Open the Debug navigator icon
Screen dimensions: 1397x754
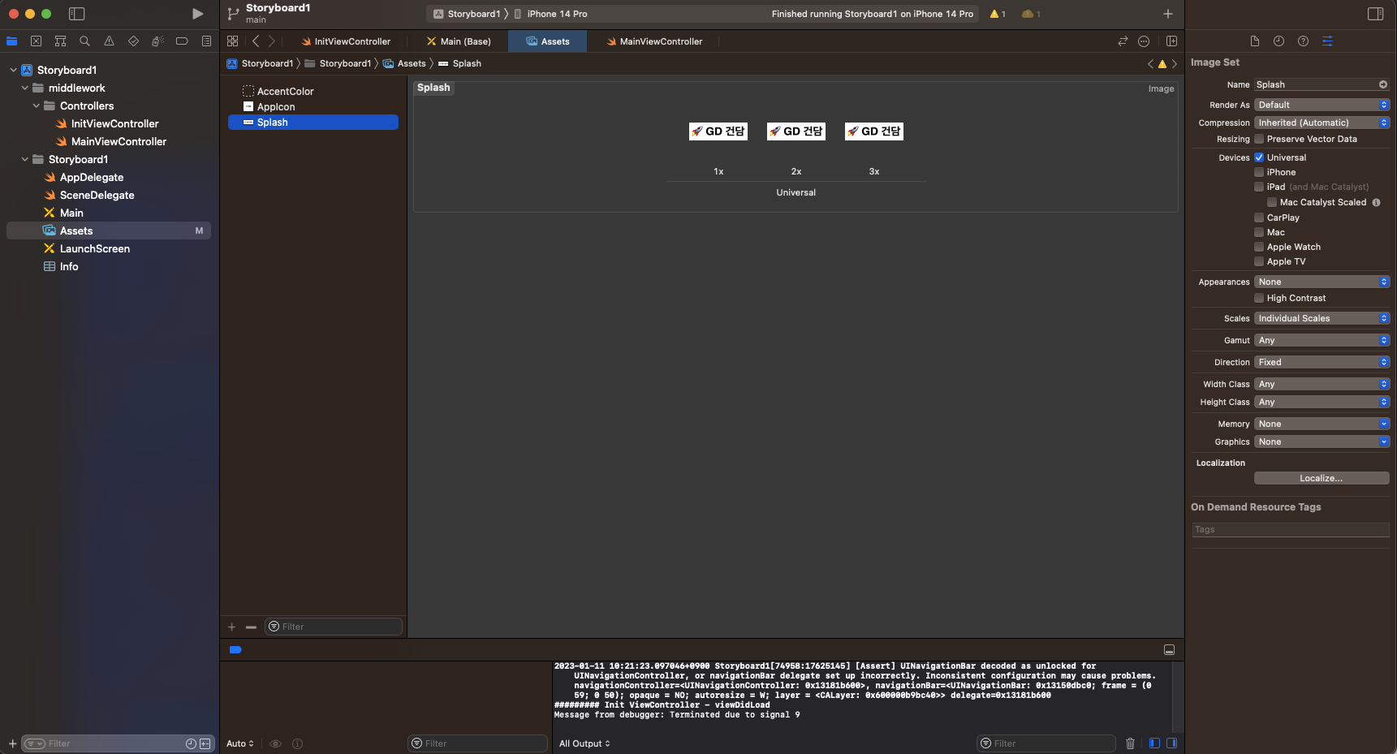(x=157, y=41)
